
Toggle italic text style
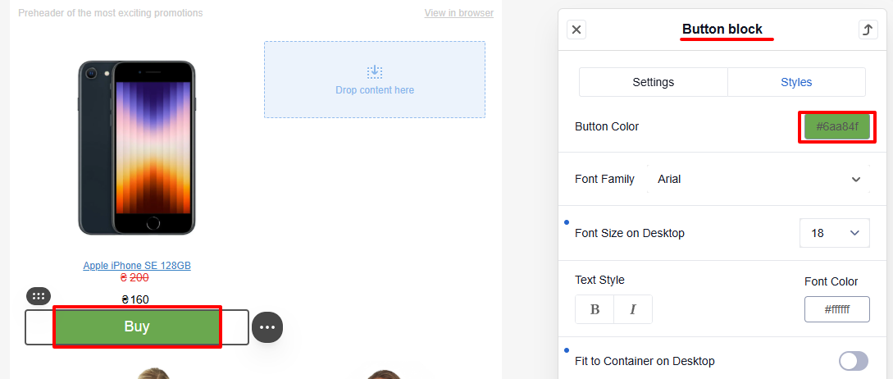tap(633, 309)
